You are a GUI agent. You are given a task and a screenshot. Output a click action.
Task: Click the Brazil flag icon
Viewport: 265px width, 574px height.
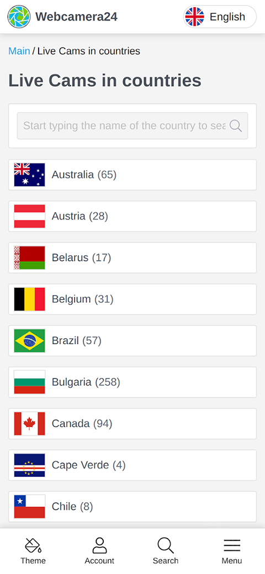[30, 341]
